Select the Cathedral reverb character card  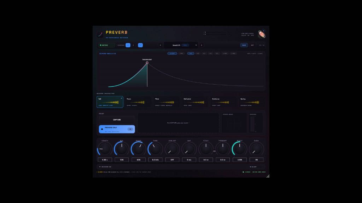(195, 102)
